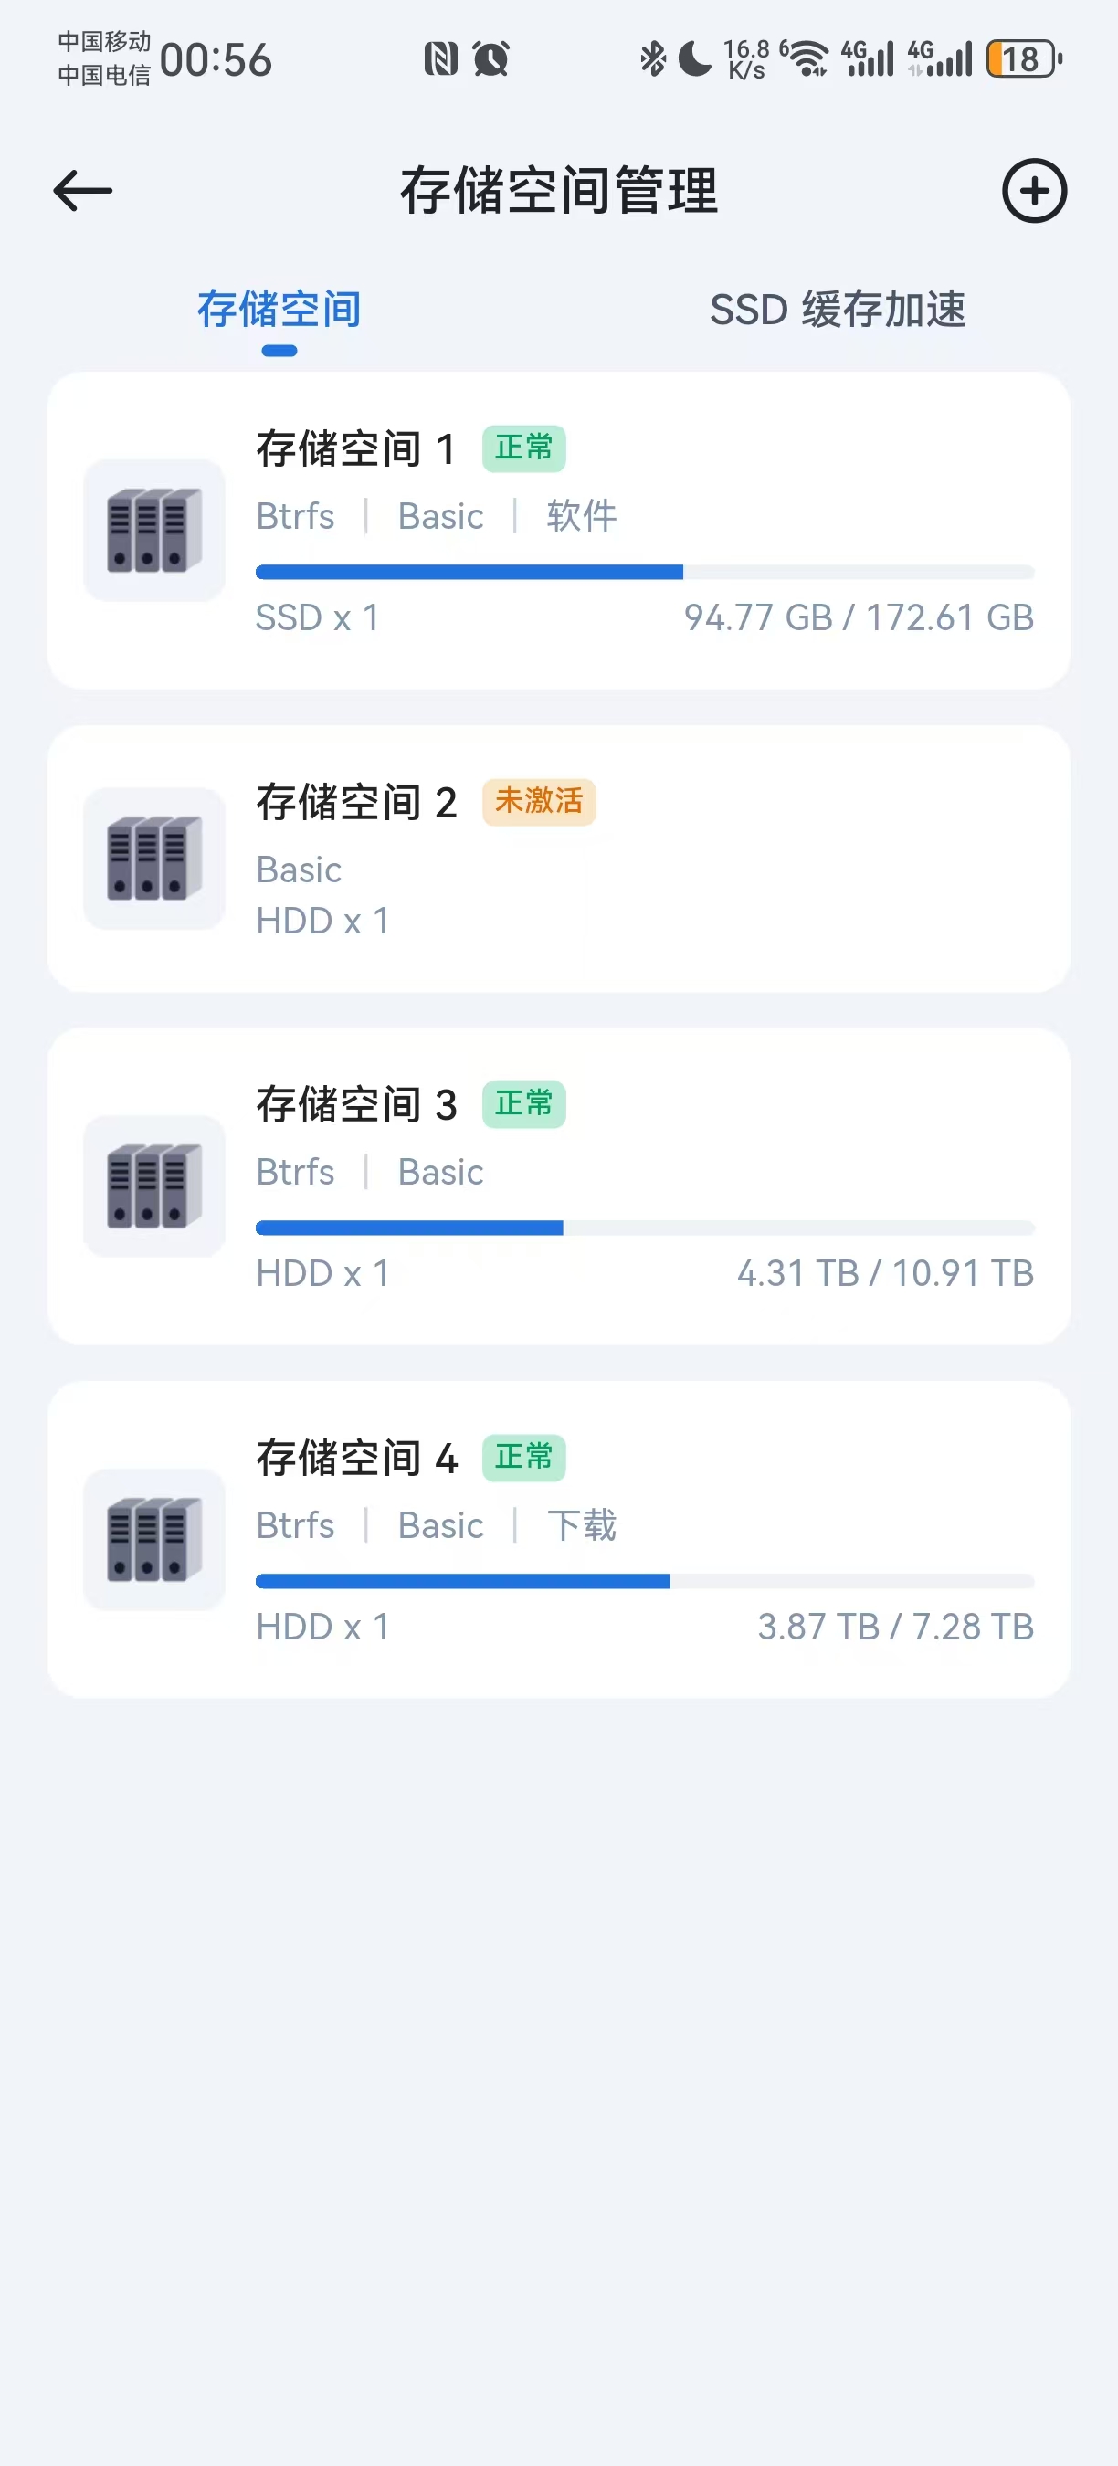Viewport: 1118px width, 2466px height.
Task: Select the 存储空间 tab
Action: [279, 310]
